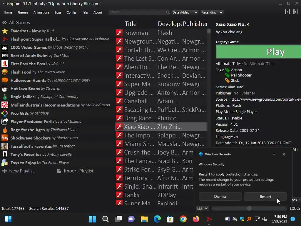Click Restart in Windows Security prompt
The height and width of the screenshot is (226, 301).
pos(265,196)
